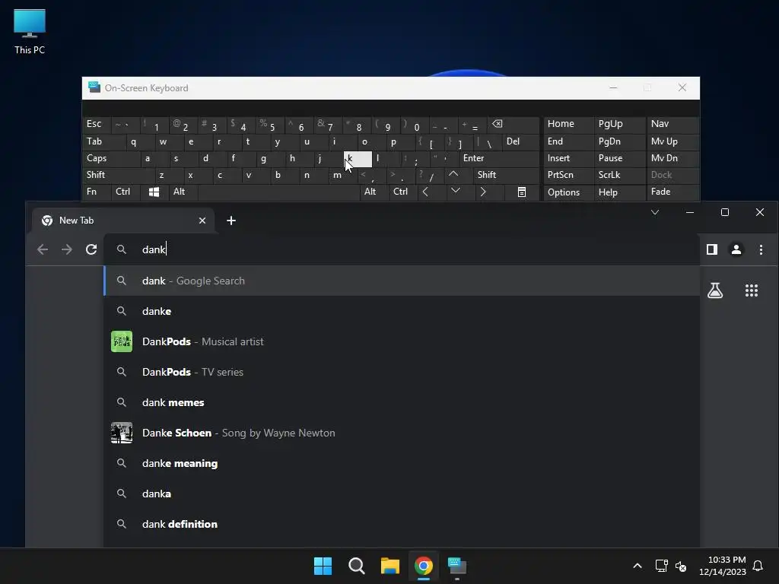Image resolution: width=779 pixels, height=584 pixels.
Task: Go forward in Chrome
Action: pos(67,249)
